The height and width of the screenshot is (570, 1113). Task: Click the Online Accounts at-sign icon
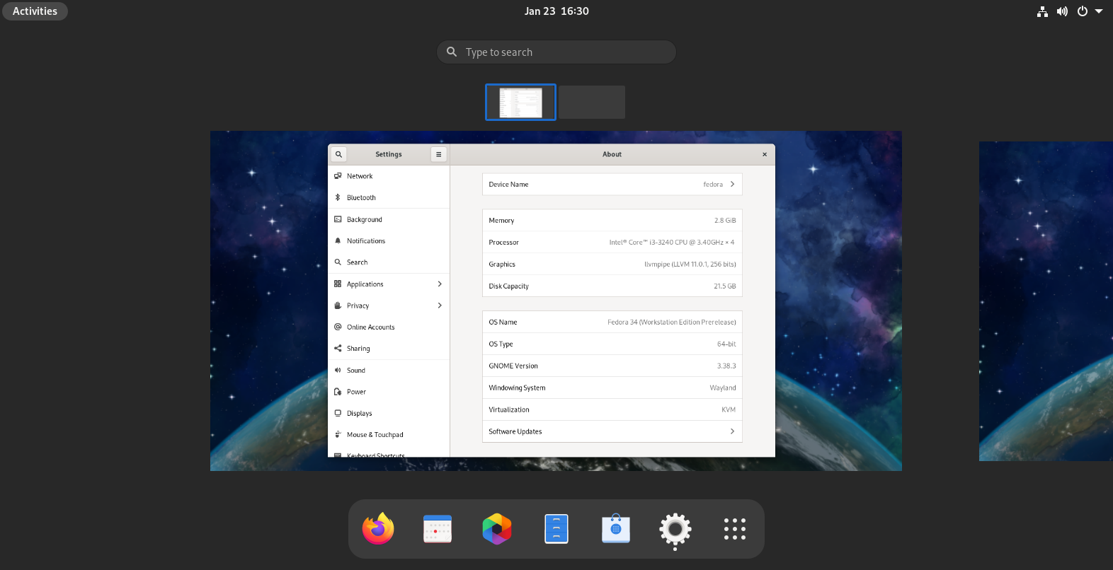pyautogui.click(x=338, y=327)
